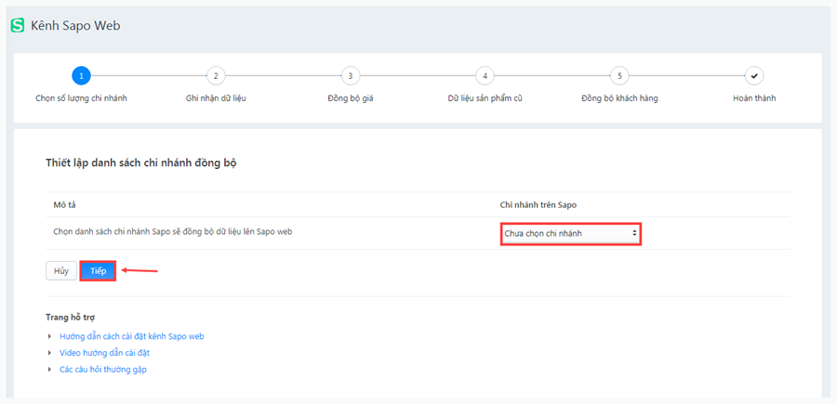The width and height of the screenshot is (837, 404).
Task: Open 'Hướng dẫn cách cài đặt kênh Sapo web' link
Action: 132,336
